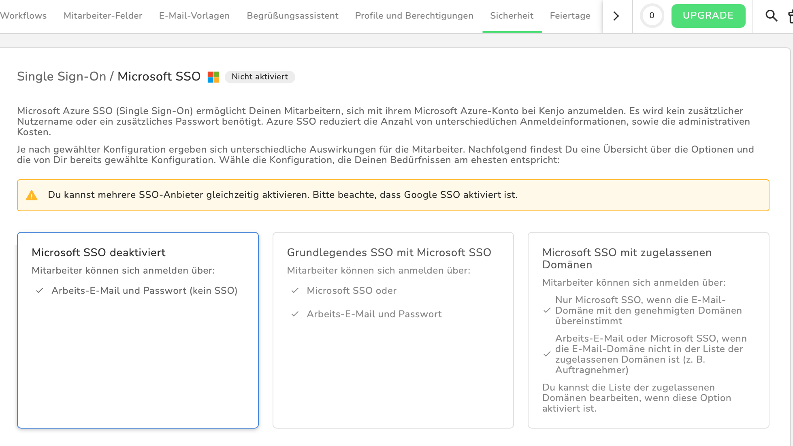
Task: Go to the Begrüßungsassistent tab
Action: pos(292,16)
